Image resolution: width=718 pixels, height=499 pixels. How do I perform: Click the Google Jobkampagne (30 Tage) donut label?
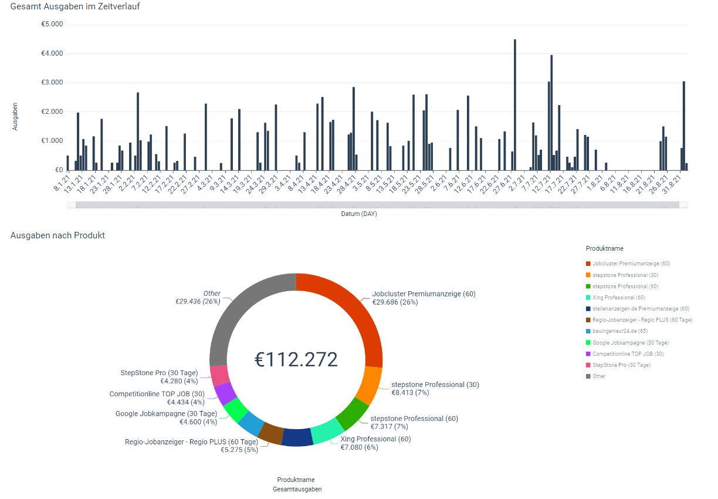(x=166, y=417)
